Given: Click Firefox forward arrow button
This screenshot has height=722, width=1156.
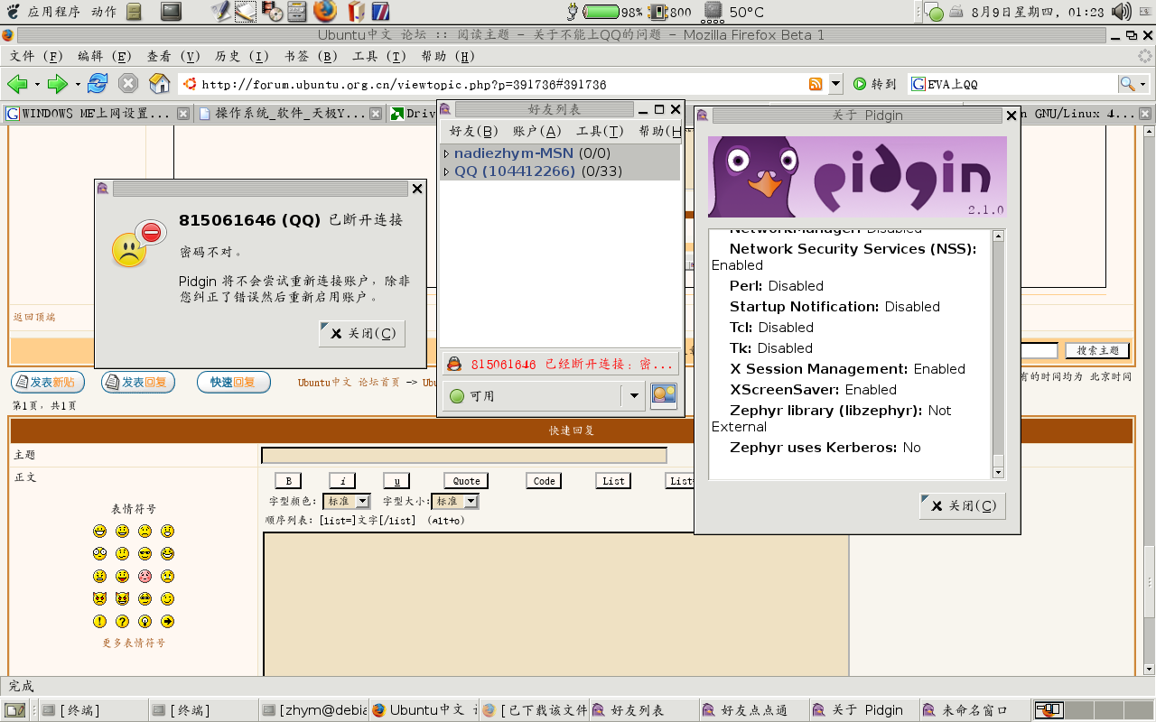Looking at the screenshot, I should (x=58, y=84).
